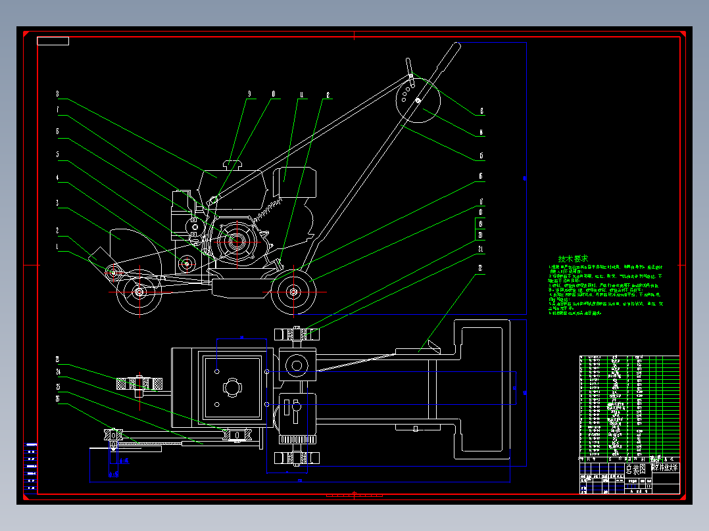Click callout number 11 above the engine
The image size is (709, 531).
coord(302,95)
